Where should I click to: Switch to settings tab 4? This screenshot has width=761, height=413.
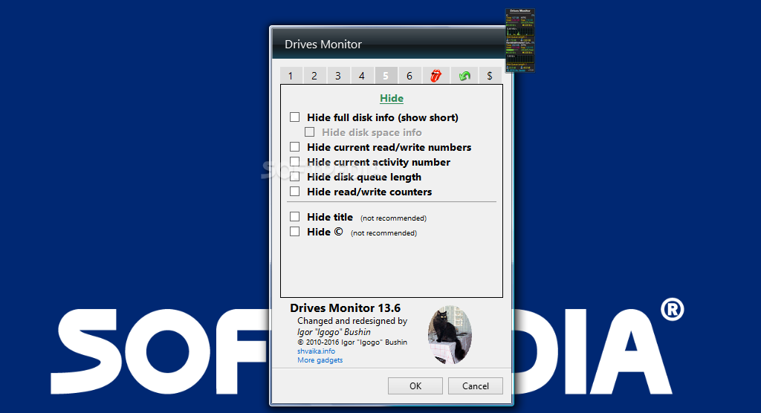point(362,76)
